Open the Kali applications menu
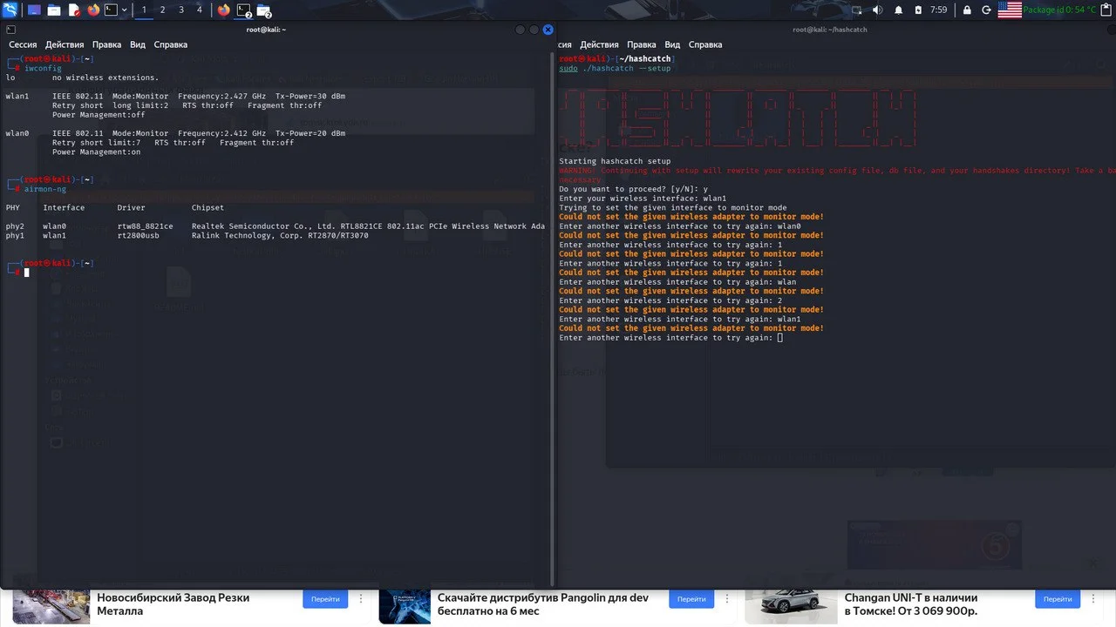 10,10
